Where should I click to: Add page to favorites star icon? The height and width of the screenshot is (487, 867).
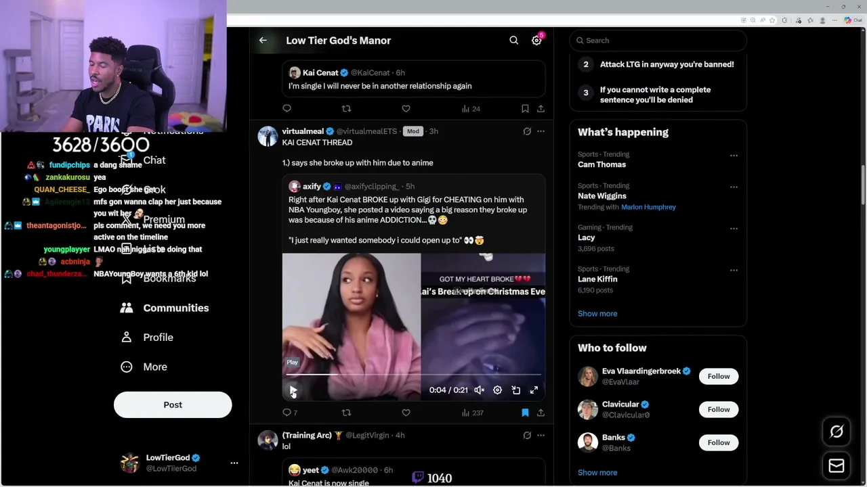771,20
